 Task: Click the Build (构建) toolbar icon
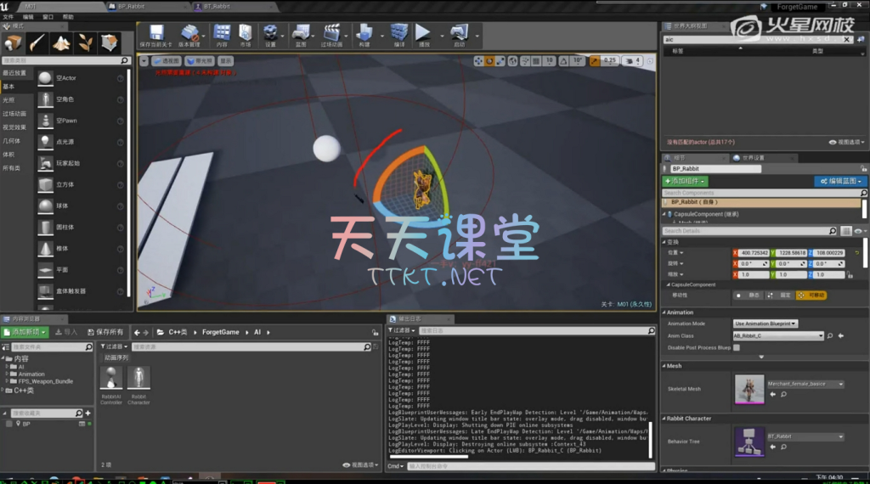click(364, 34)
